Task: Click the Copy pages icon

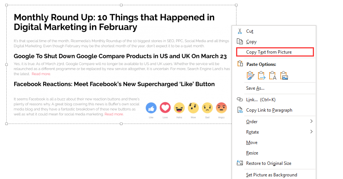Action: tap(240, 42)
